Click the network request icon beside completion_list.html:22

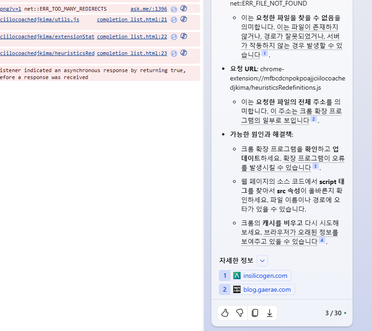(x=174, y=37)
